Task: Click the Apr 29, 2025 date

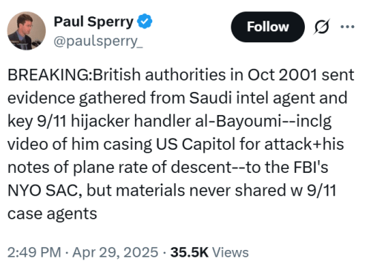Action: 115,252
